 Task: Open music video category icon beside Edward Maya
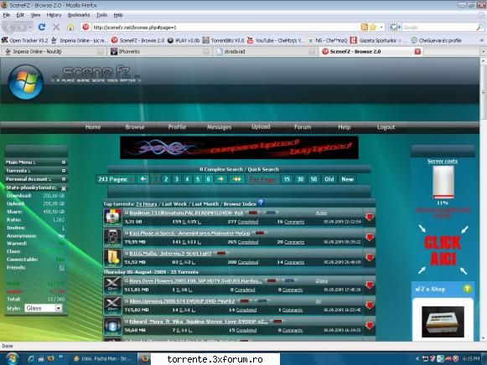(x=112, y=326)
